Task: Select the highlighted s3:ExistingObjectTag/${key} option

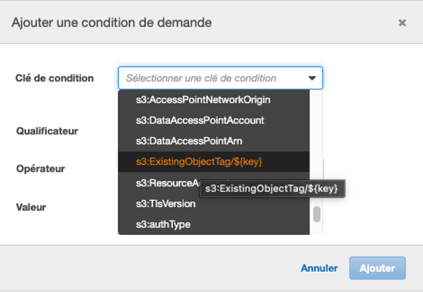Action: [x=199, y=162]
